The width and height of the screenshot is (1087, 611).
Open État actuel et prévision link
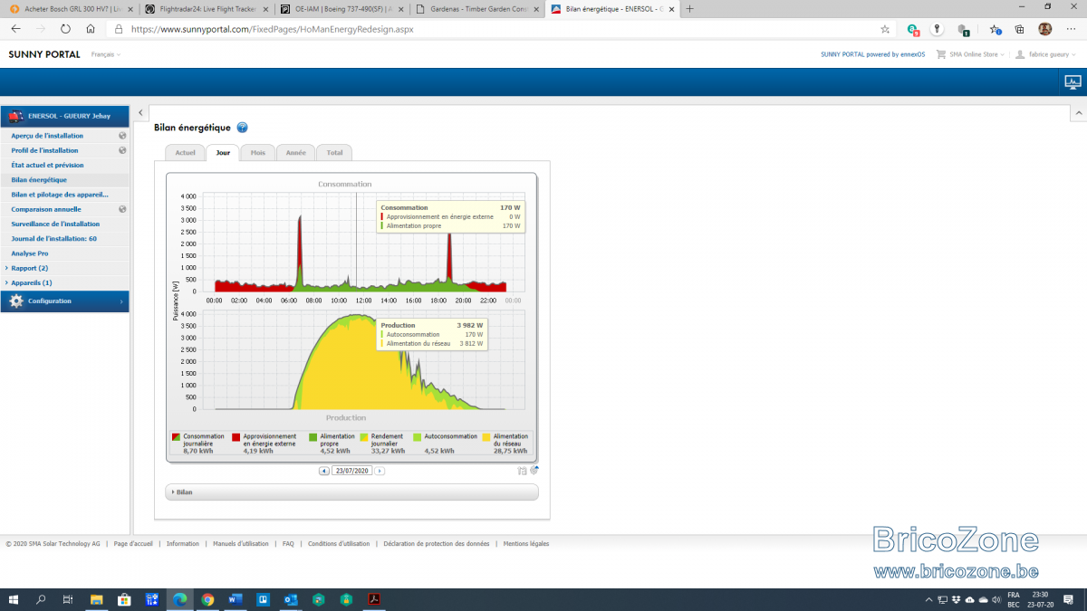click(x=48, y=165)
